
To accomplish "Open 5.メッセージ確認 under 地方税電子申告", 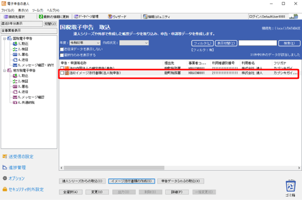I will (29, 97).
